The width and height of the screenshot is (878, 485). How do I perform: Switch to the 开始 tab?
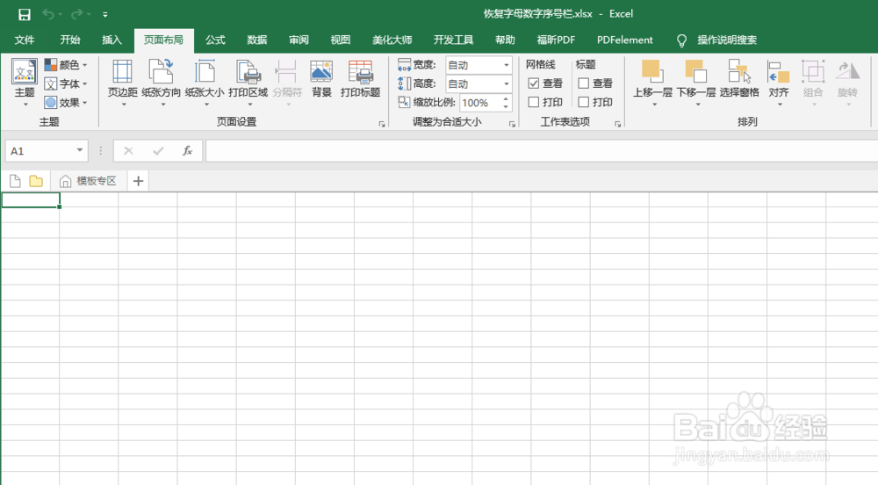coord(70,40)
